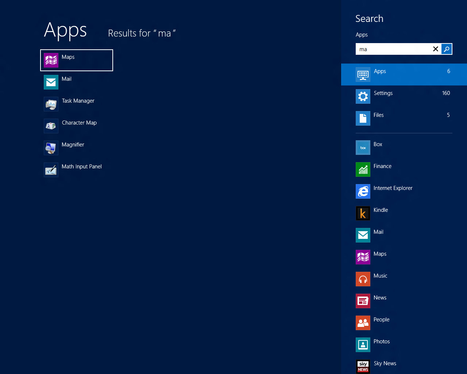Screen dimensions: 467x374
Task: Open the Character Map icon
Action: pyautogui.click(x=51, y=126)
